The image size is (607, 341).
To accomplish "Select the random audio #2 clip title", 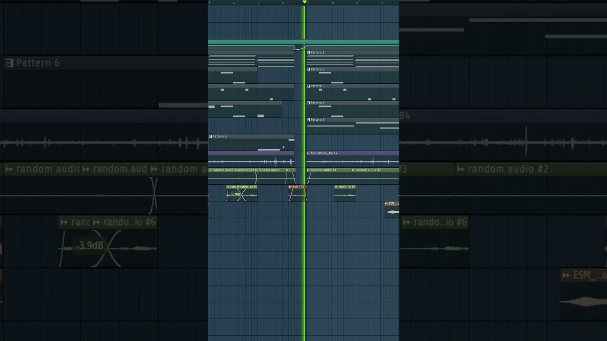I will click(368, 170).
